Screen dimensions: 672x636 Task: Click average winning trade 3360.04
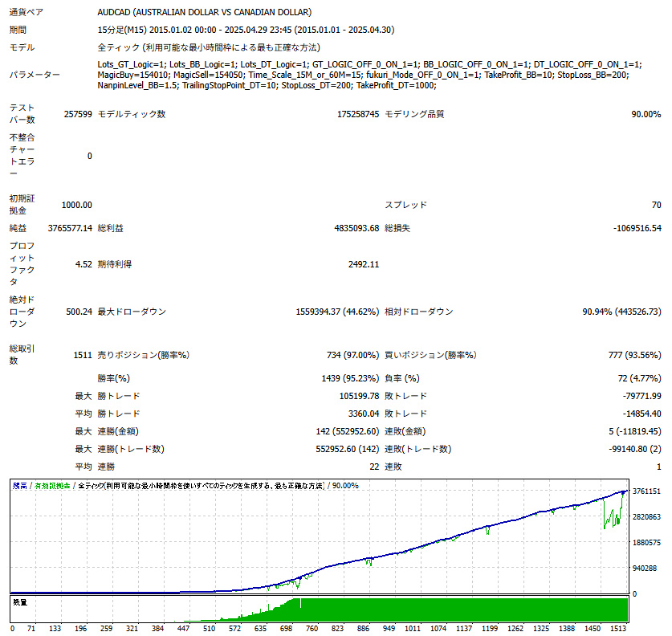point(364,414)
